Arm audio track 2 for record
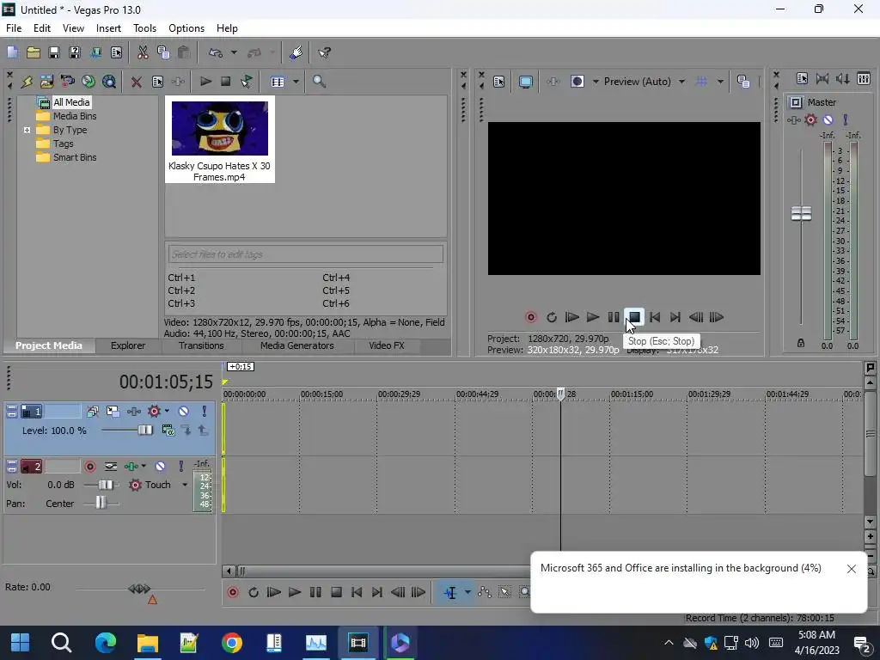880x660 pixels. 89,467
